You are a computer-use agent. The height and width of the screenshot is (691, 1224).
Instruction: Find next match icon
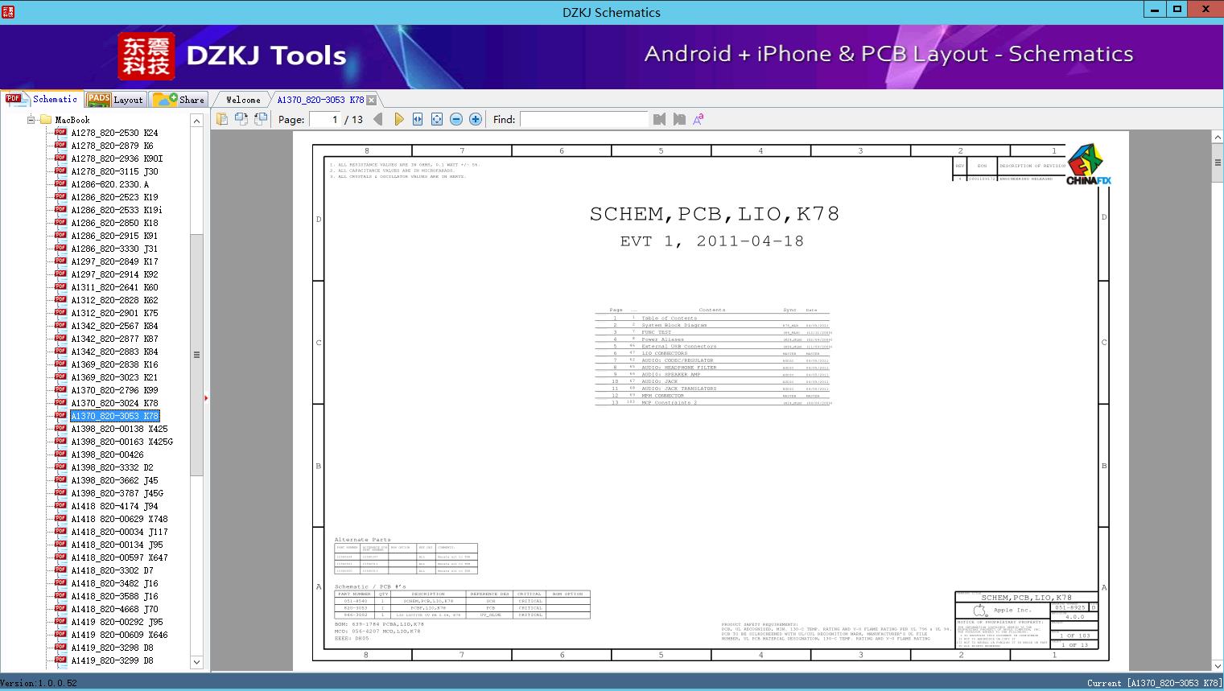tap(679, 119)
